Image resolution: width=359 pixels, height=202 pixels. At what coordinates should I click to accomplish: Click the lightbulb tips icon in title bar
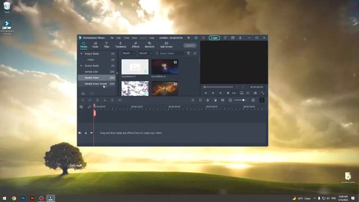point(188,38)
